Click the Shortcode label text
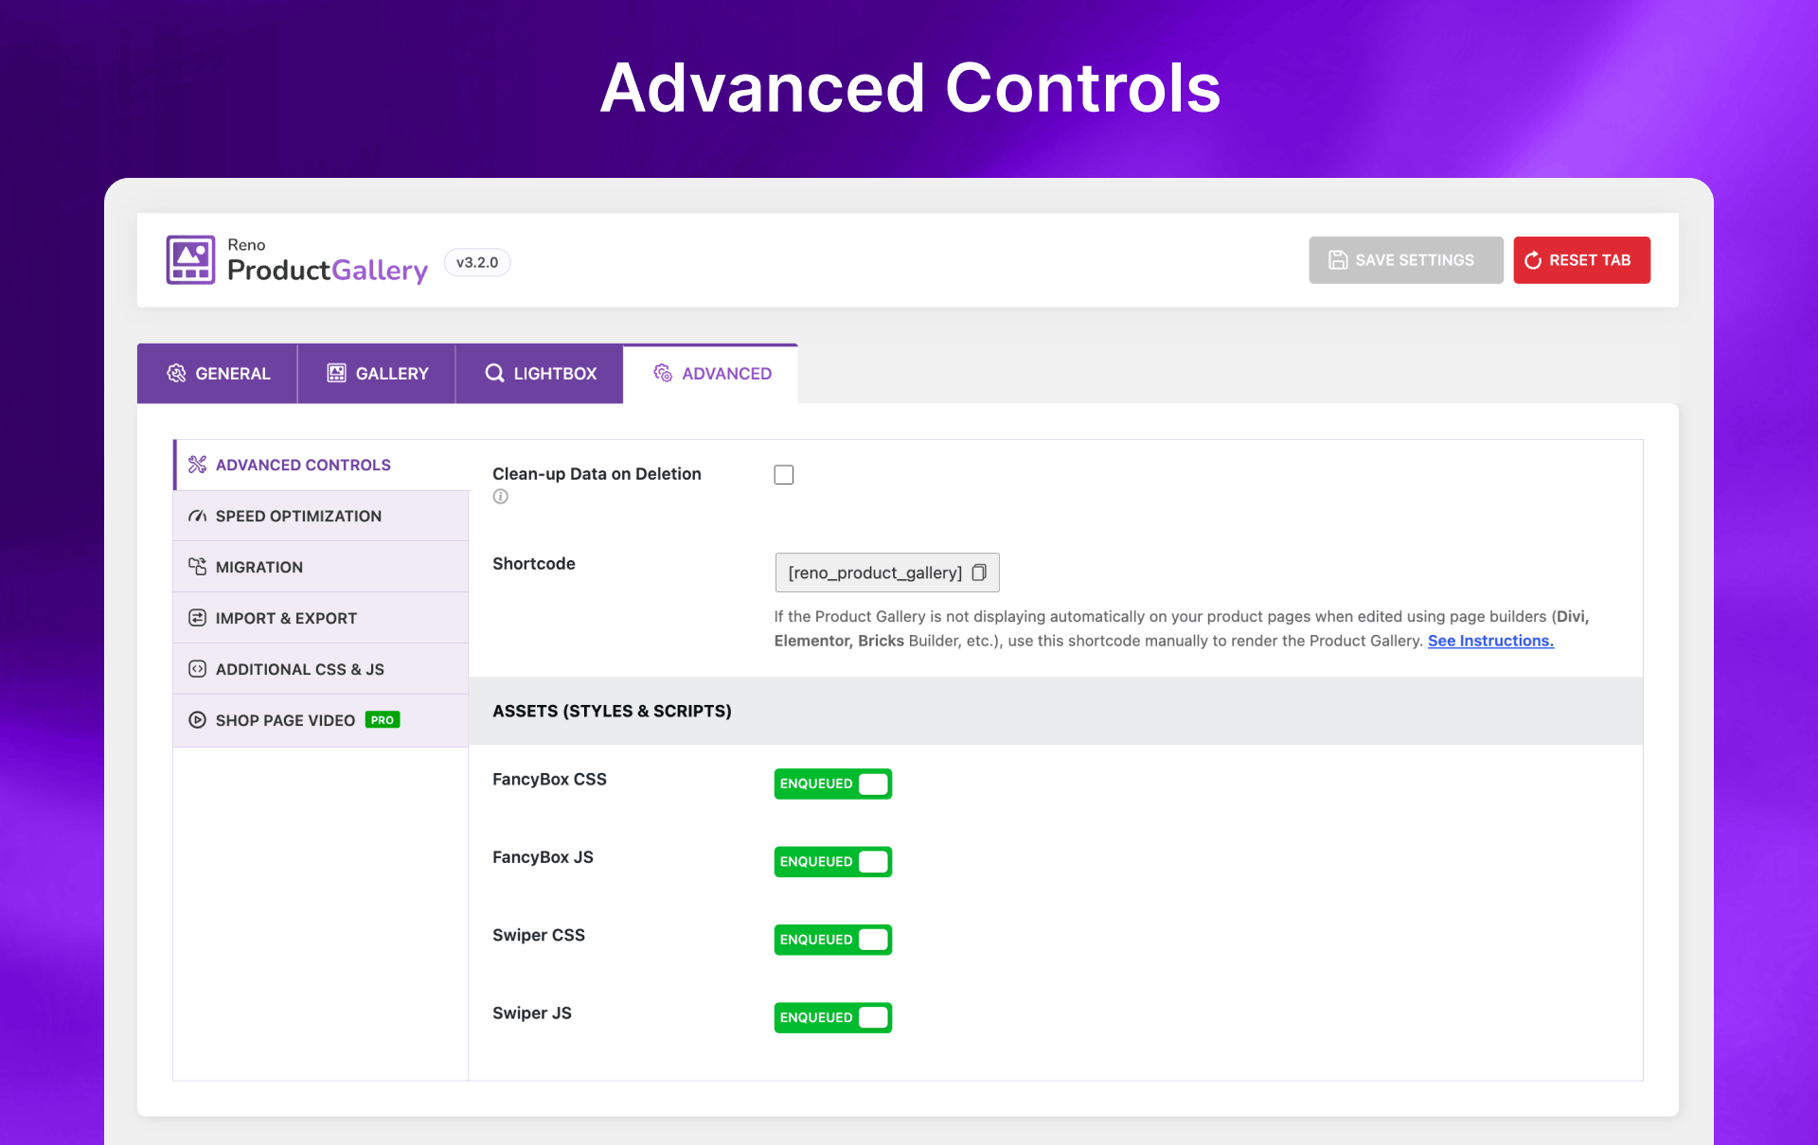Viewport: 1818px width, 1145px height. click(534, 564)
